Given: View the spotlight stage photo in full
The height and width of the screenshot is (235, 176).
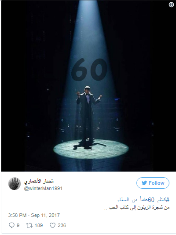Looking at the screenshot, I should click(88, 86).
